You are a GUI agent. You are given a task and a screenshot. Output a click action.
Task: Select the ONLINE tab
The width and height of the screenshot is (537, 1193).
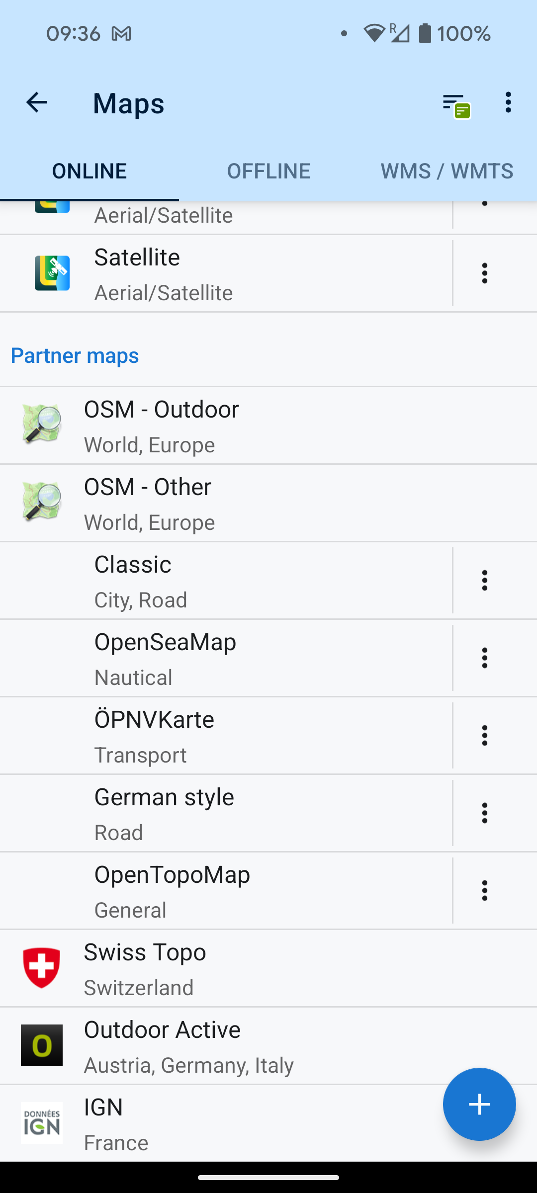89,171
